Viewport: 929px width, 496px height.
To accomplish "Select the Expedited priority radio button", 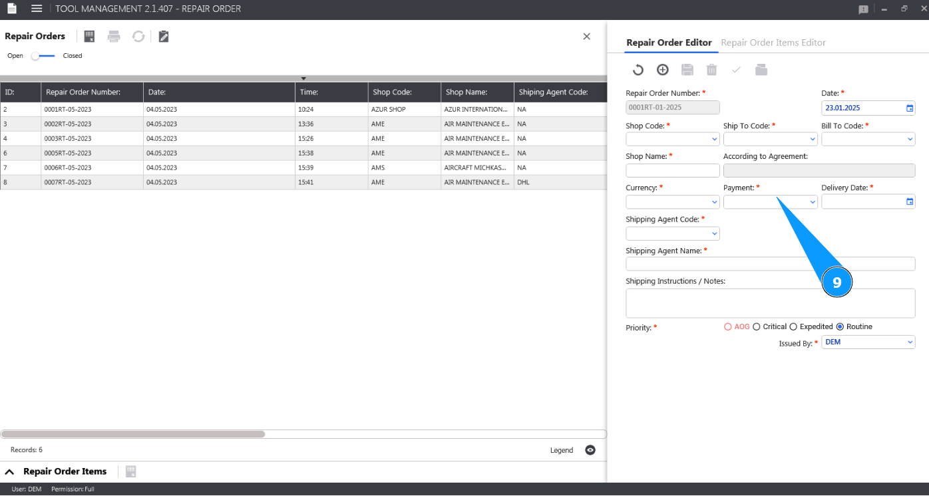I will click(793, 326).
